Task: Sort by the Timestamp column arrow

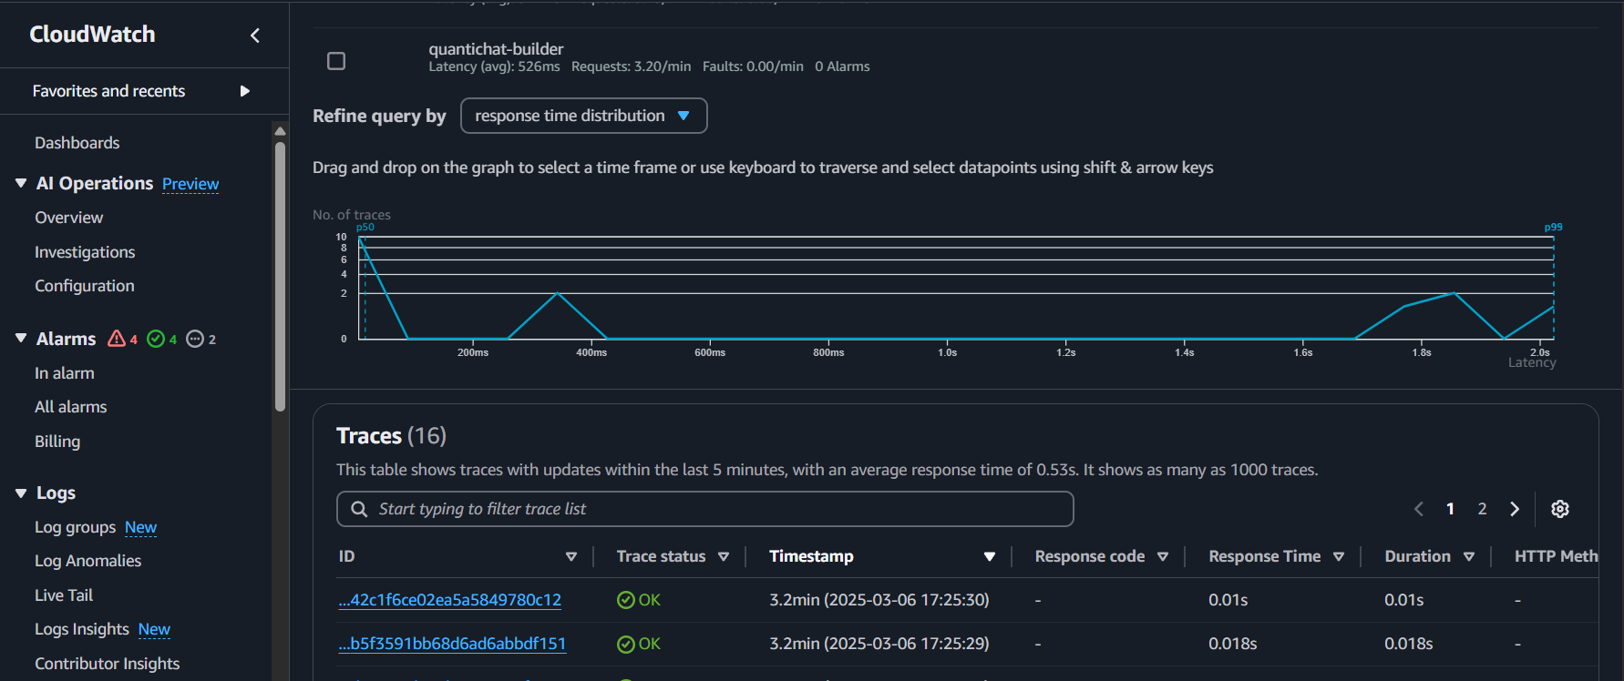Action: [990, 556]
